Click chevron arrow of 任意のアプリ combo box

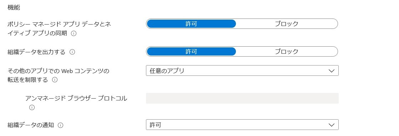coord(331,71)
